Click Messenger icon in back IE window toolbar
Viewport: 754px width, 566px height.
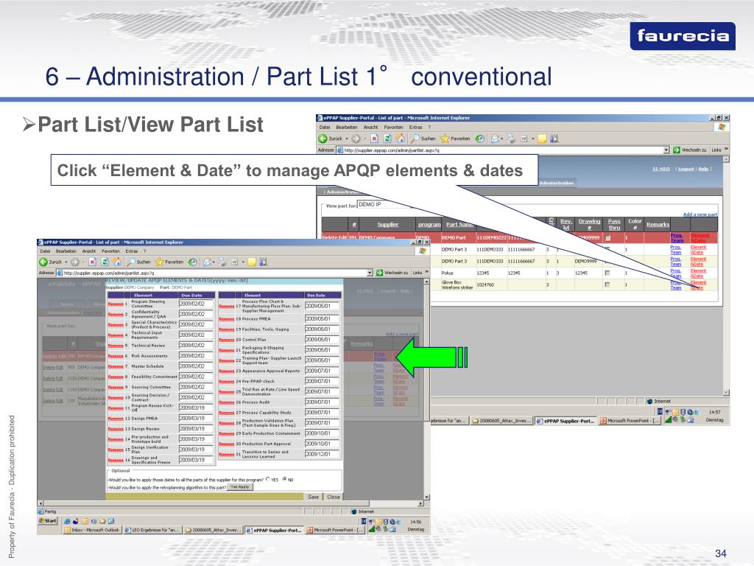pyautogui.click(x=554, y=139)
